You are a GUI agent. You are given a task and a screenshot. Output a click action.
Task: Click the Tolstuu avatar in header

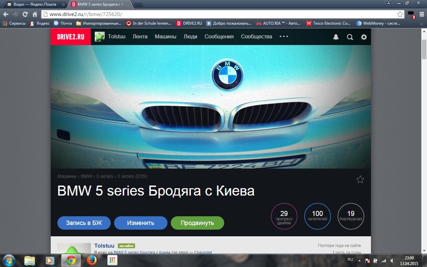(x=100, y=36)
